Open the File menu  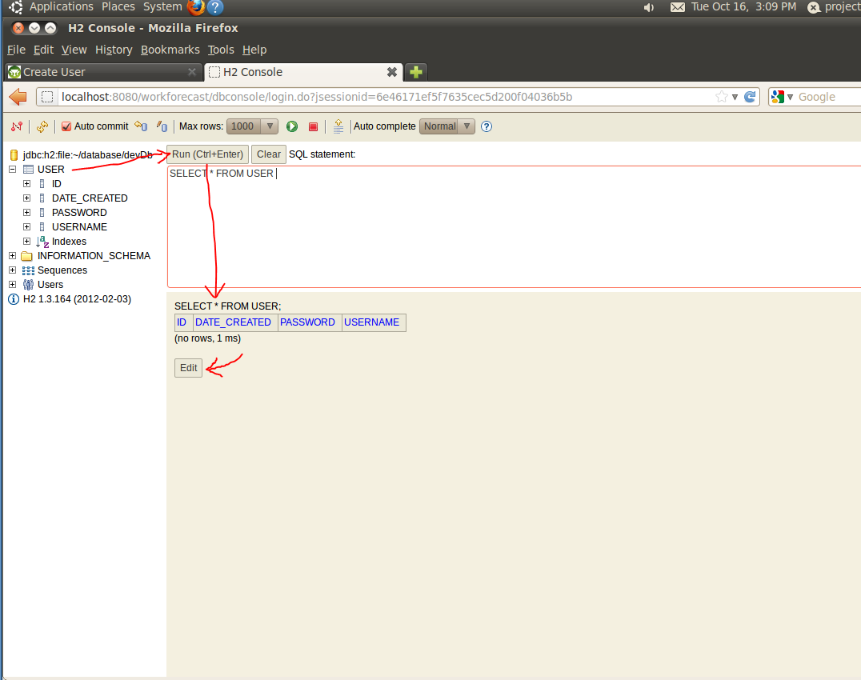point(16,50)
